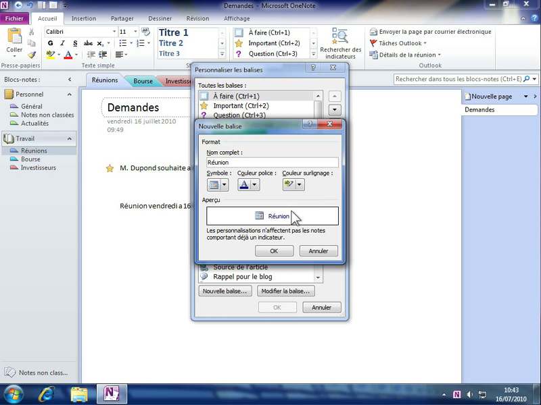Click the blue OneNote Help question mark icon
Screen dimensions: 541x405
pyautogui.click(x=534, y=18)
